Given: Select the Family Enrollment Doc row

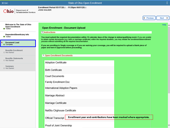Looking at the screenshot, I should point(79,82).
